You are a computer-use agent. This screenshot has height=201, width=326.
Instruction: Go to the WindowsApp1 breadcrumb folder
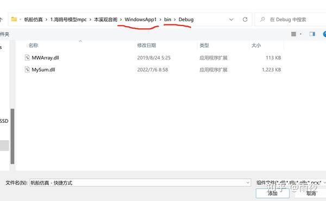tap(141, 20)
